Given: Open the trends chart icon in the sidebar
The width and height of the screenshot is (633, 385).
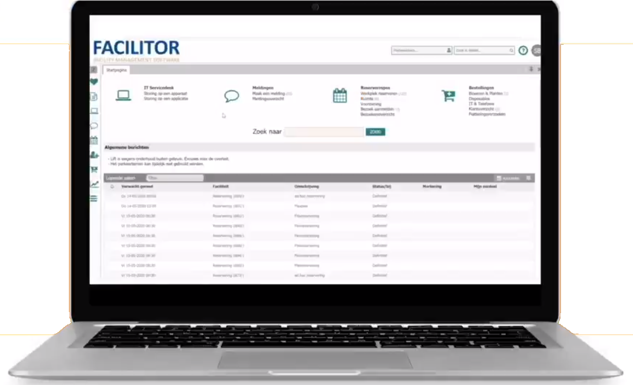Looking at the screenshot, I should click(x=95, y=183).
